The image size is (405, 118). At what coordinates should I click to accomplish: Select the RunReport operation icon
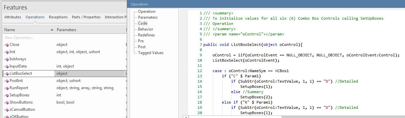(x=6, y=88)
